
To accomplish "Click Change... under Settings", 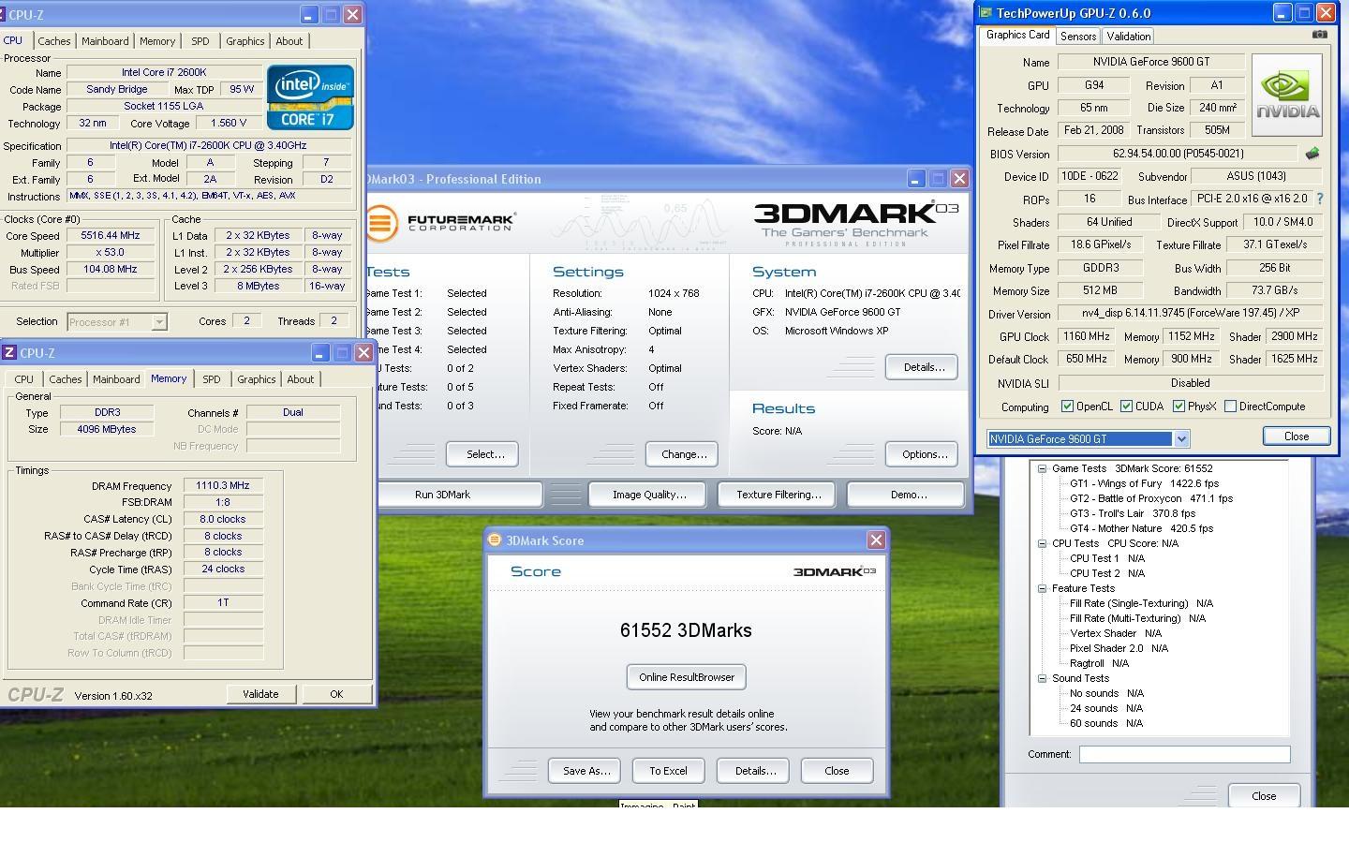I will tap(682, 454).
